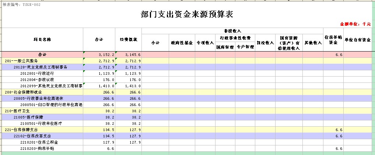Click 经费拨款 value 127.9 for 22102-住房改革支出
The image size is (375, 155).
click(135, 136)
